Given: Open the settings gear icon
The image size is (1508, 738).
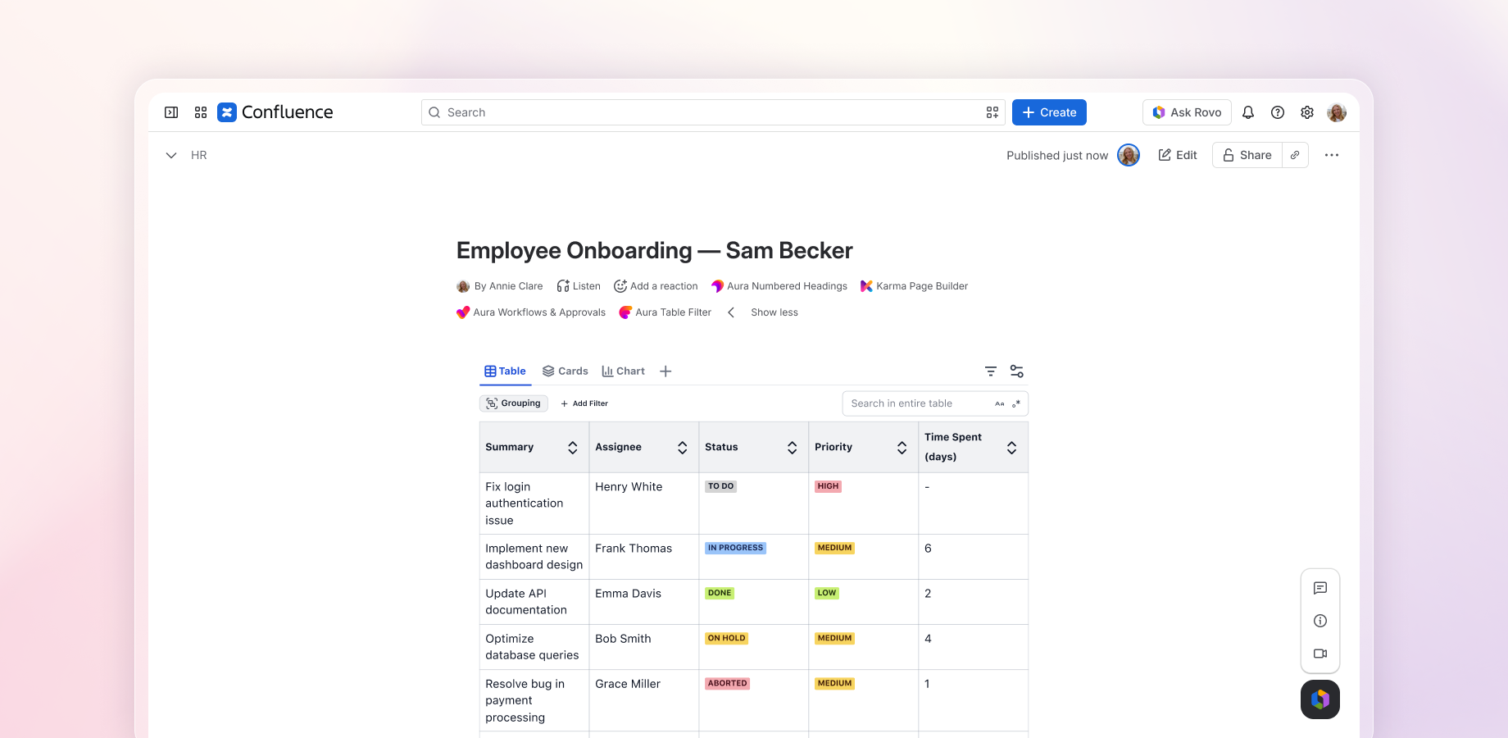Looking at the screenshot, I should click(1307, 112).
